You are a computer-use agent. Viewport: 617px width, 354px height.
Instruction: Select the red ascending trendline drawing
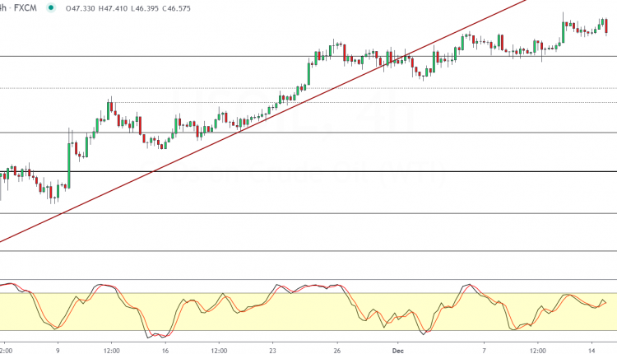(x=263, y=120)
